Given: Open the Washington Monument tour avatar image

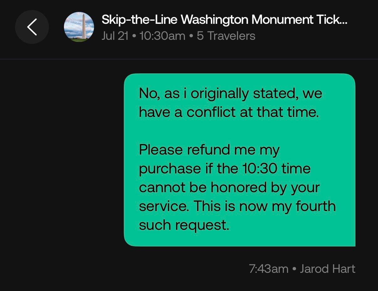Looking at the screenshot, I should [79, 27].
